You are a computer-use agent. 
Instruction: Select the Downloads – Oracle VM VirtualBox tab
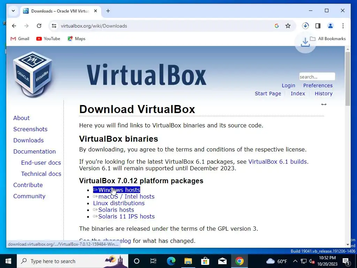[x=60, y=11]
